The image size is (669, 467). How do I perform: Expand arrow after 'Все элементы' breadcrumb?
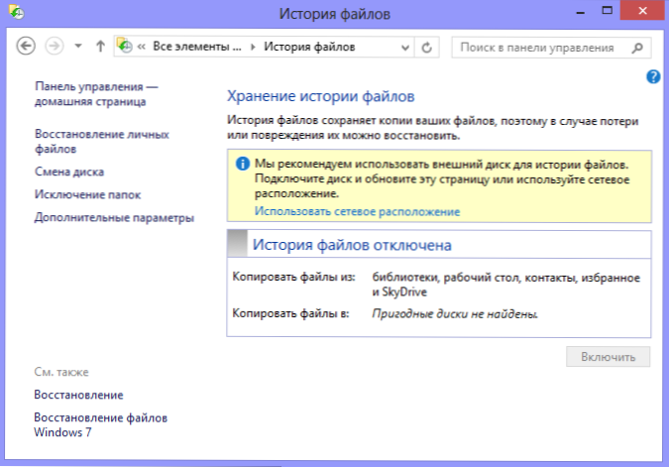pyautogui.click(x=253, y=47)
